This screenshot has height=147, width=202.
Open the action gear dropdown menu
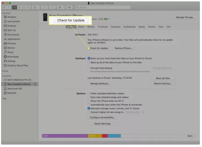point(61,8)
